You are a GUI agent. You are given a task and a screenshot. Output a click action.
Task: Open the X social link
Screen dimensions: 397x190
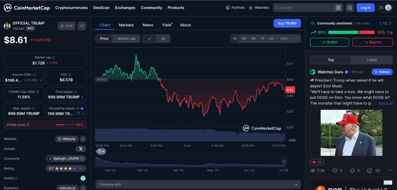click(81, 149)
